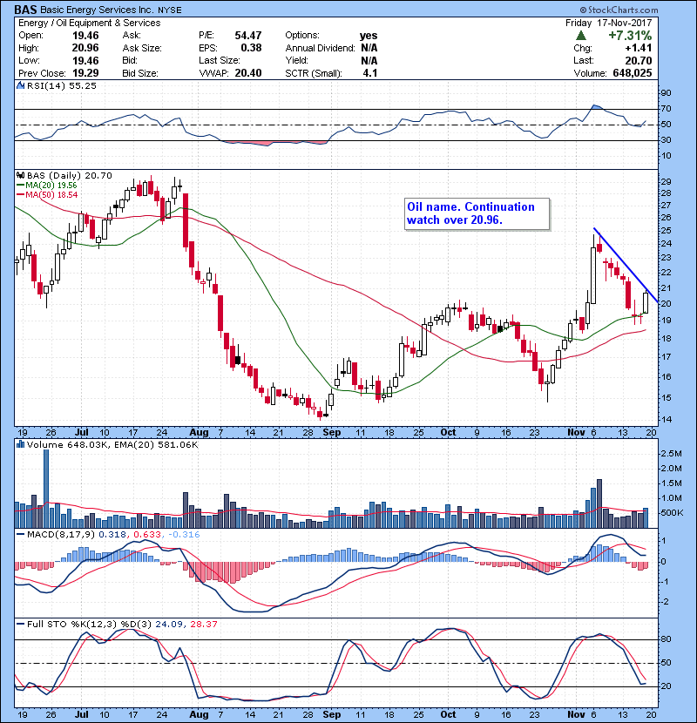This screenshot has height=723, width=697.
Task: Select the BAS ticker symbol in the title
Action: pos(25,10)
